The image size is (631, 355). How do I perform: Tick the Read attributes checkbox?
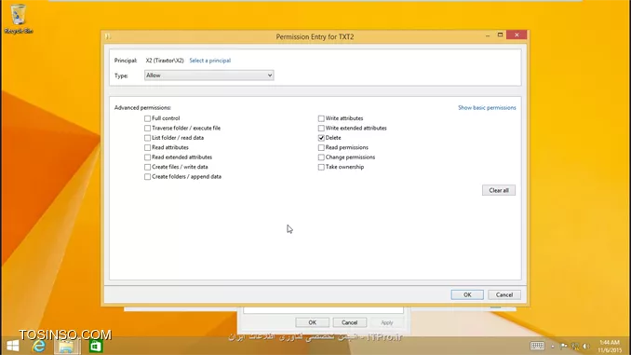point(147,147)
